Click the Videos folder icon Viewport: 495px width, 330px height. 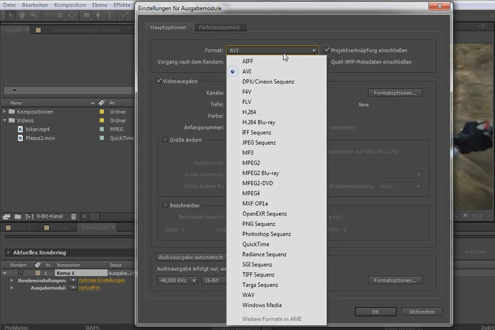click(x=12, y=120)
